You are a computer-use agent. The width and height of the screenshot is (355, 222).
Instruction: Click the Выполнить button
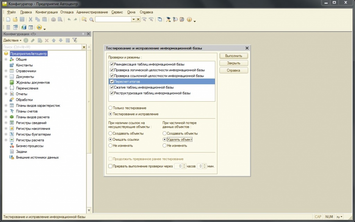click(234, 56)
